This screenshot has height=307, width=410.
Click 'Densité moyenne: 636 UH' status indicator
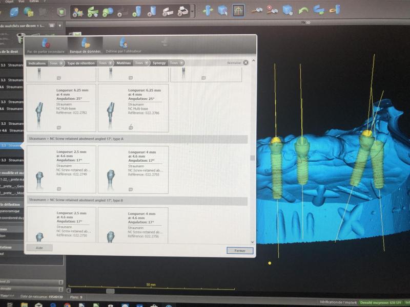coord(380,302)
